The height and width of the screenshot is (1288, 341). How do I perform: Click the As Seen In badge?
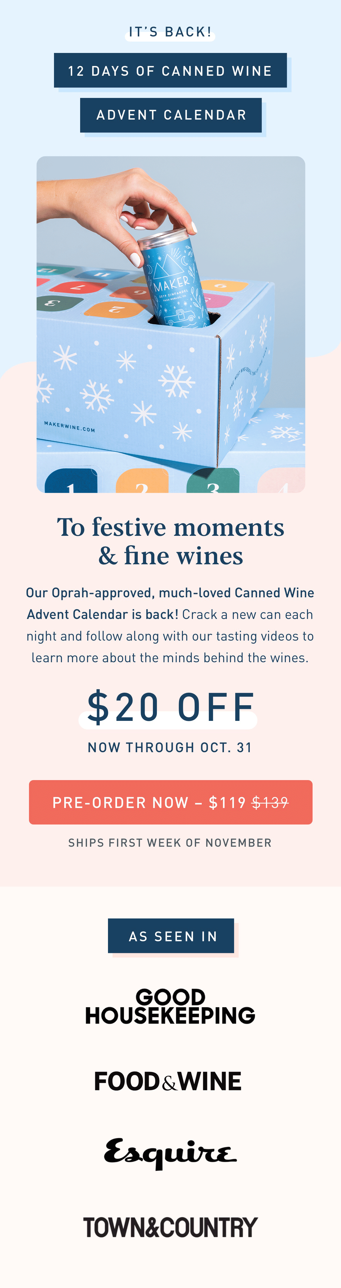point(171,936)
